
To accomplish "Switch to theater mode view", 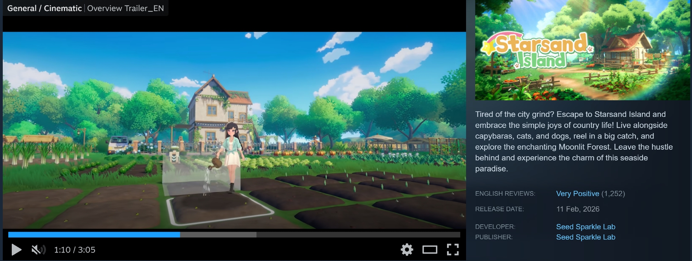I will coord(430,249).
